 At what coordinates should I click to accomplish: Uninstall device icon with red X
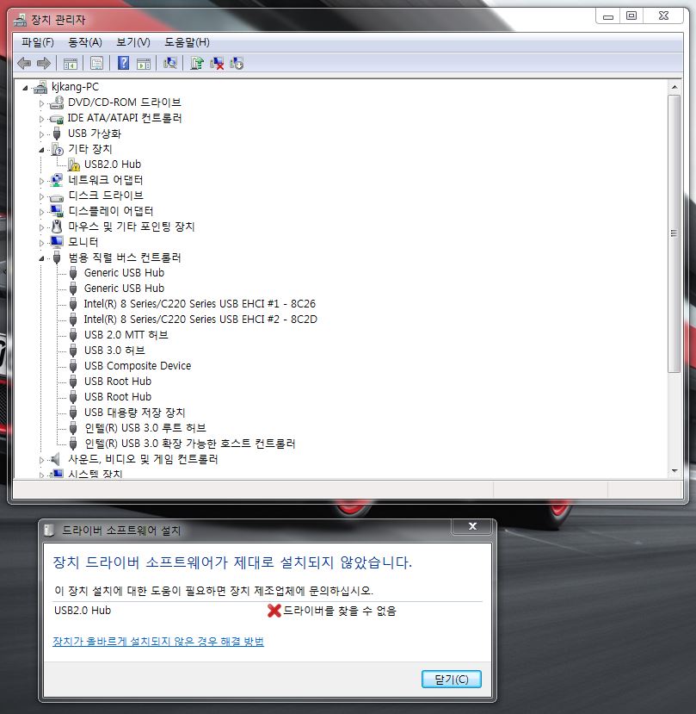click(x=217, y=63)
